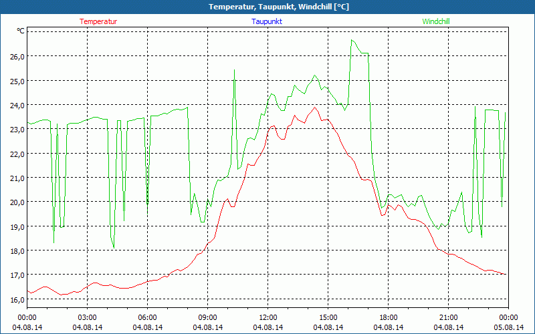
Task: Click the 18,0 y-axis value
Action: tap(17, 251)
